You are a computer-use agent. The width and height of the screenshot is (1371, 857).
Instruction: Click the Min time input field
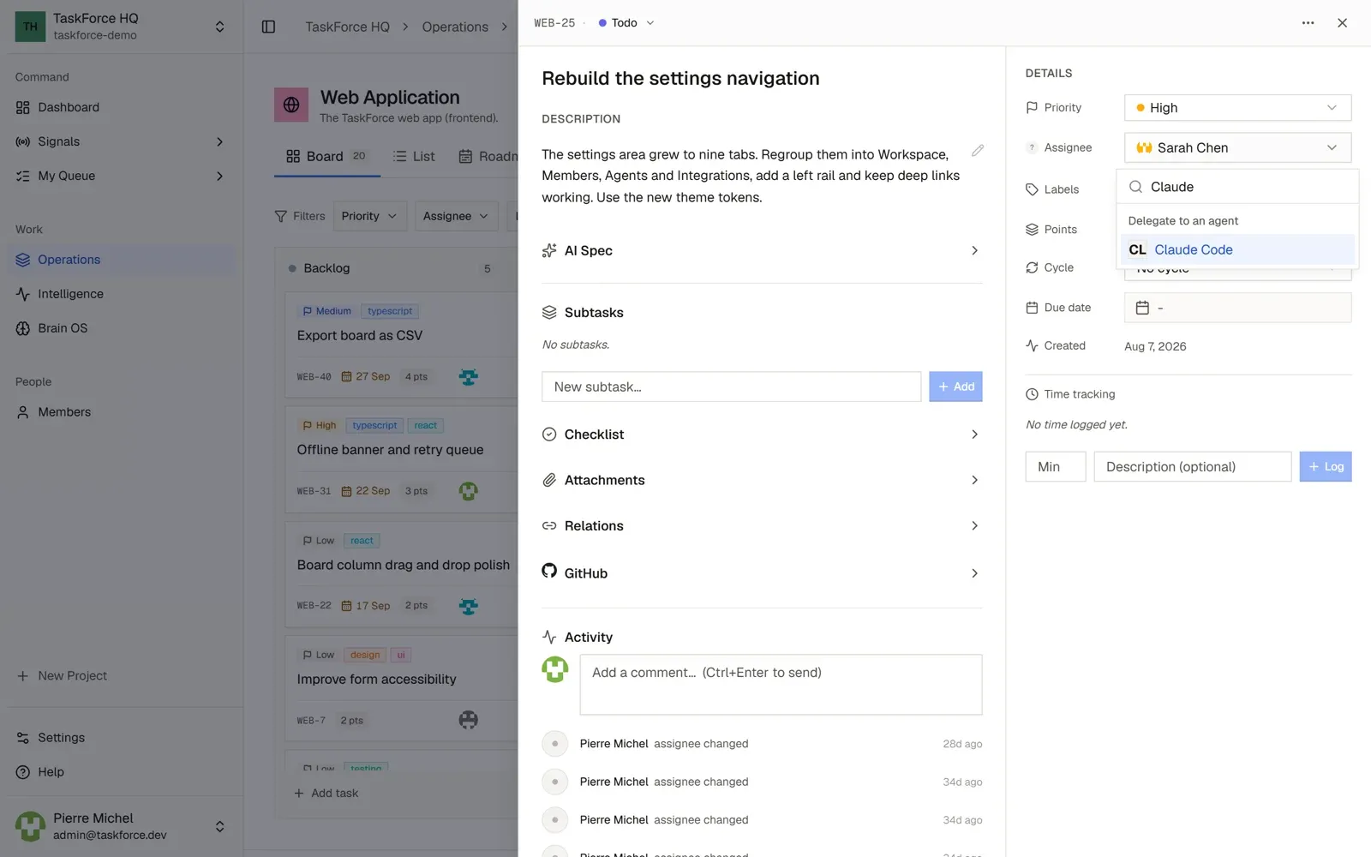(1056, 467)
